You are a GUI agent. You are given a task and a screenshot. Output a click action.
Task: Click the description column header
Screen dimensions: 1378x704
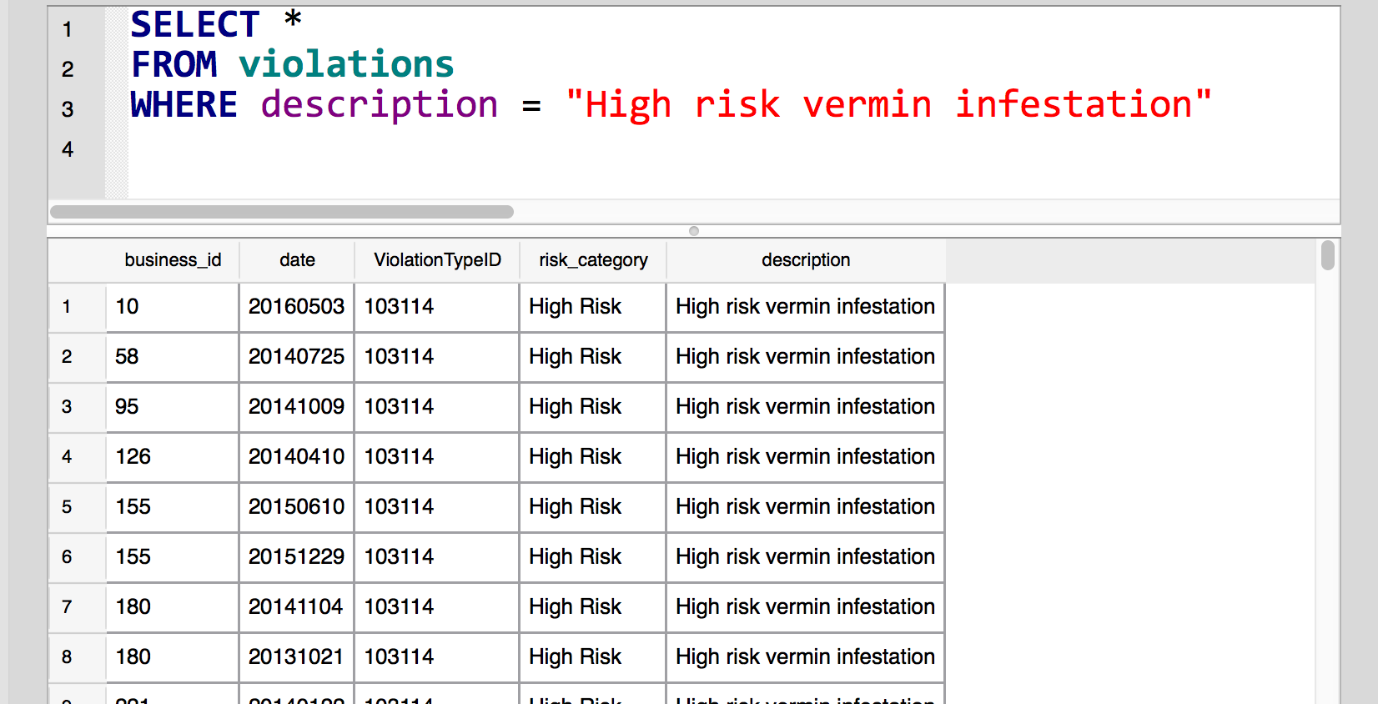[806, 260]
